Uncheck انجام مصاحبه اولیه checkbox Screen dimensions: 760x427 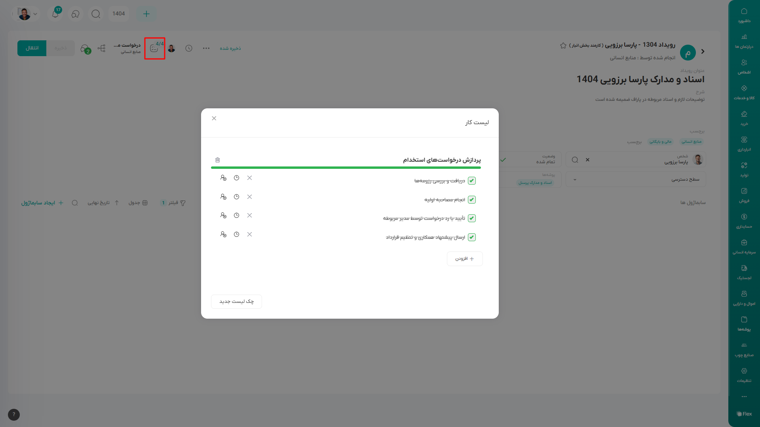tap(471, 200)
